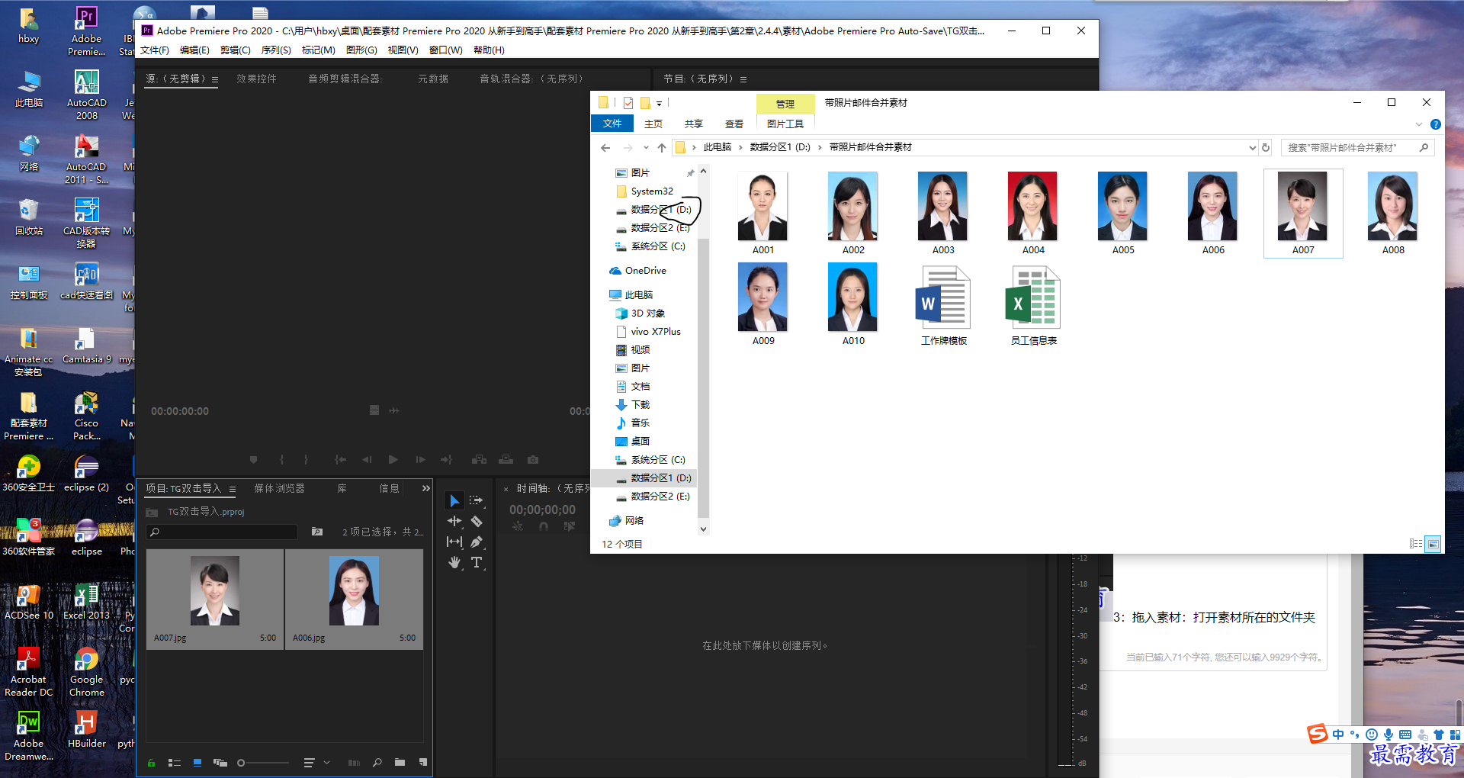The image size is (1464, 778).
Task: Open 工作牌模板 Word document
Action: click(943, 305)
